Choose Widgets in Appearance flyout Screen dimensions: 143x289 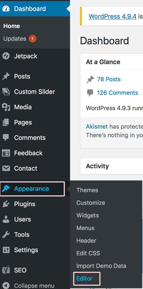(x=88, y=216)
